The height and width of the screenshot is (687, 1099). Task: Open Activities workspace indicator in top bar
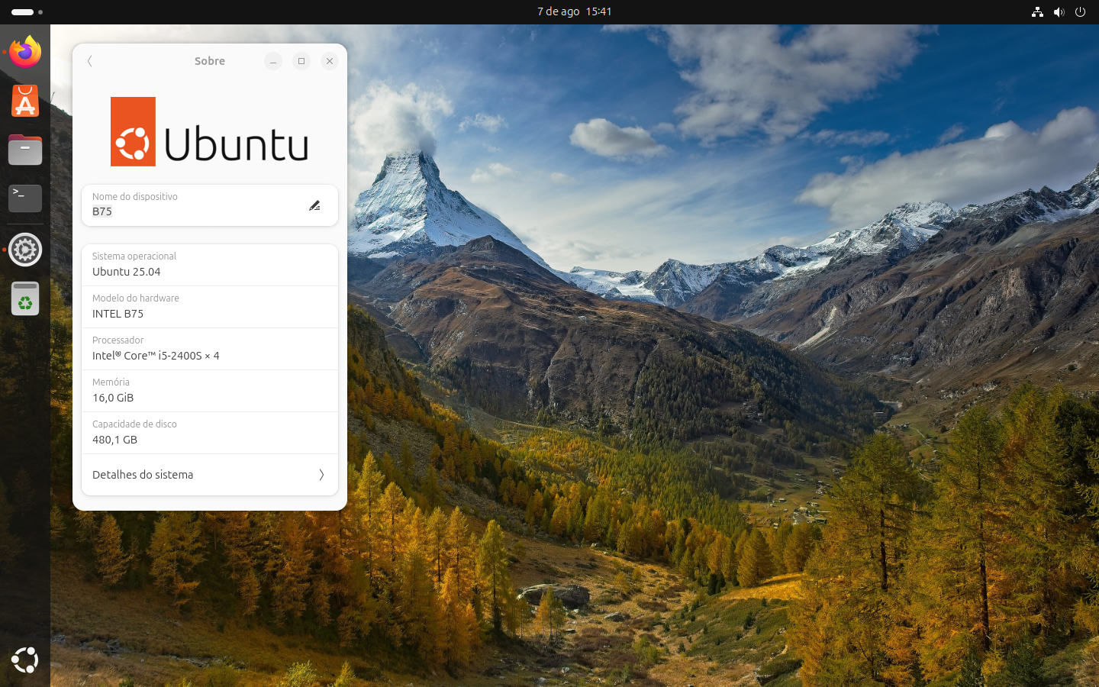pyautogui.click(x=27, y=12)
